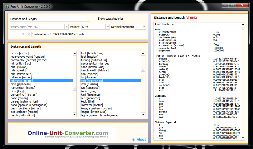Click the conversion result text field
This screenshot has width=253, height=149.
(89, 34)
